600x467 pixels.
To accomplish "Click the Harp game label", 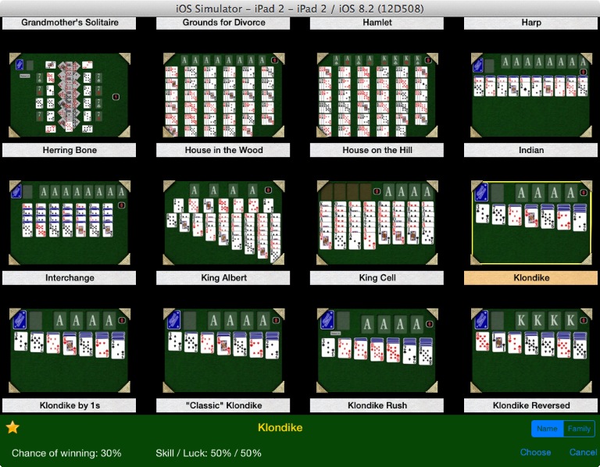I will pyautogui.click(x=531, y=23).
